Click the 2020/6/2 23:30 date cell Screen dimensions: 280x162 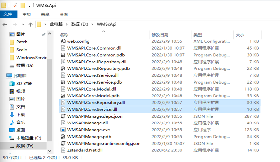click(x=167, y=150)
